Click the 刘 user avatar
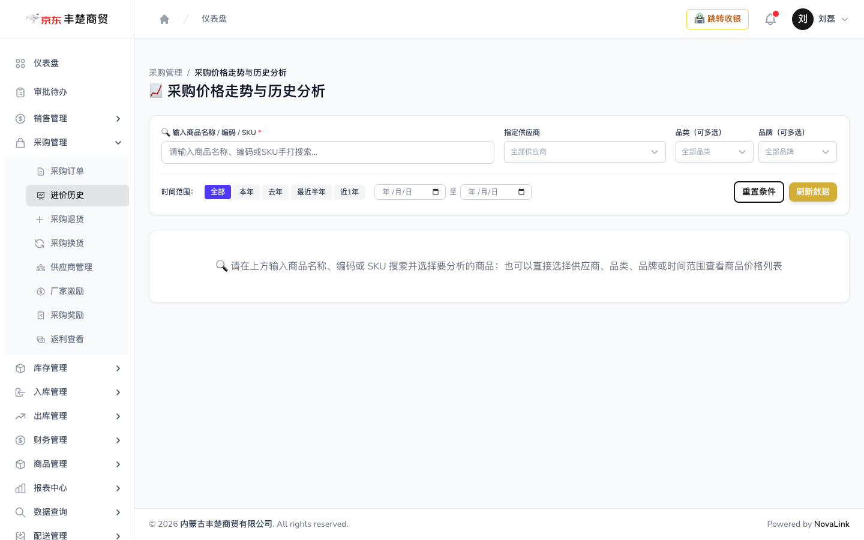Viewport: 864px width, 540px height. (803, 19)
